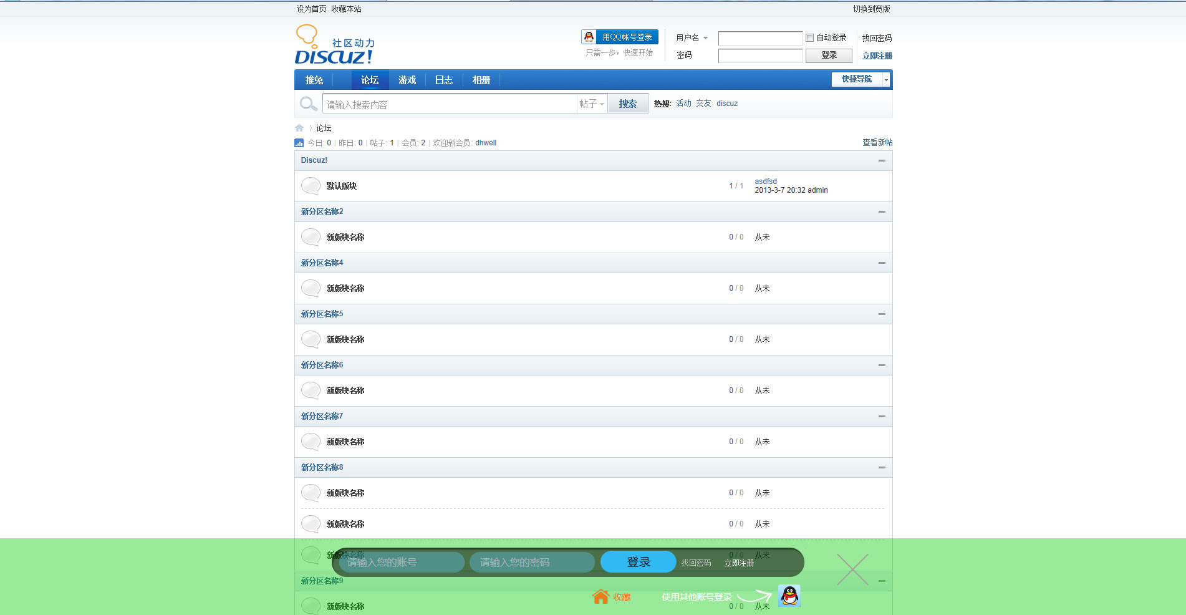
Task: Open the 默认版块 forum link
Action: [342, 186]
